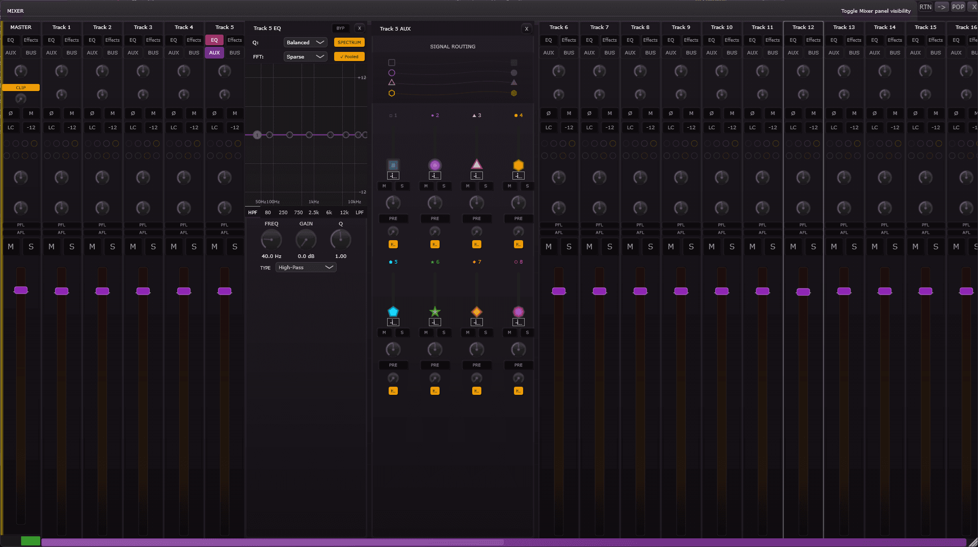Expand the FFT Sparse dropdown
Viewport: 978px width, 547px height.
[305, 56]
